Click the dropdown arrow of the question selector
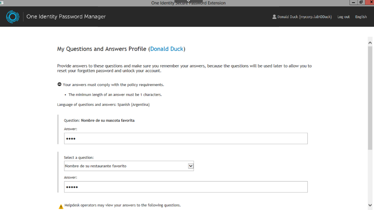The height and width of the screenshot is (210, 374). click(x=191, y=166)
